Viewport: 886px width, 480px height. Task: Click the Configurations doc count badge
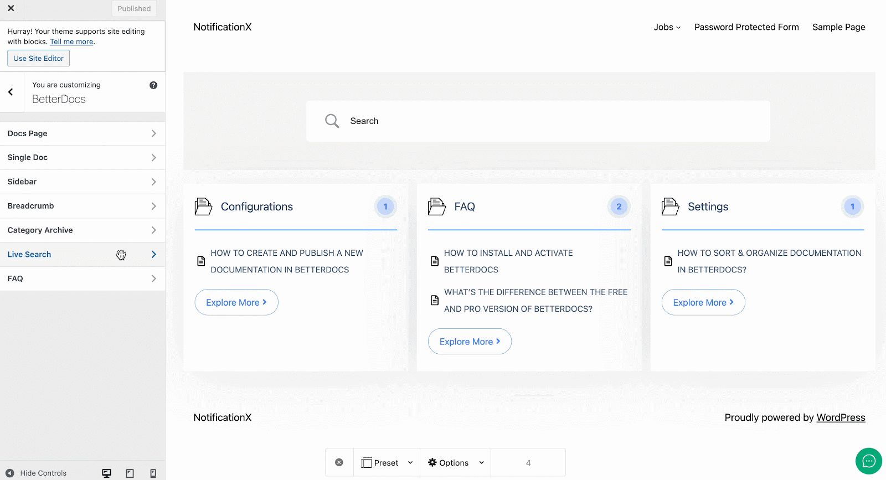tap(385, 207)
